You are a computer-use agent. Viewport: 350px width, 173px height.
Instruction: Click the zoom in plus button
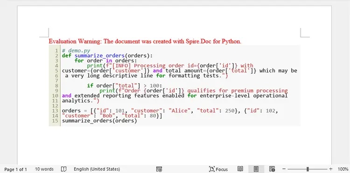tap(331, 169)
